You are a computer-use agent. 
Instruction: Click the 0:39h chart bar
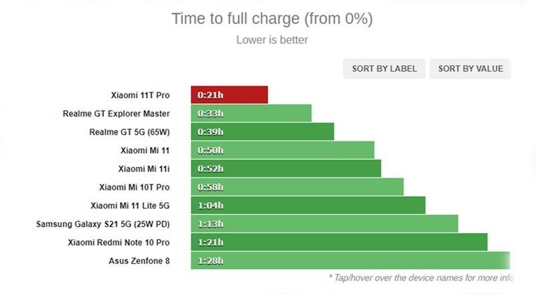[x=262, y=132]
